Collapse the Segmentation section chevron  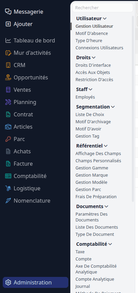113,107
